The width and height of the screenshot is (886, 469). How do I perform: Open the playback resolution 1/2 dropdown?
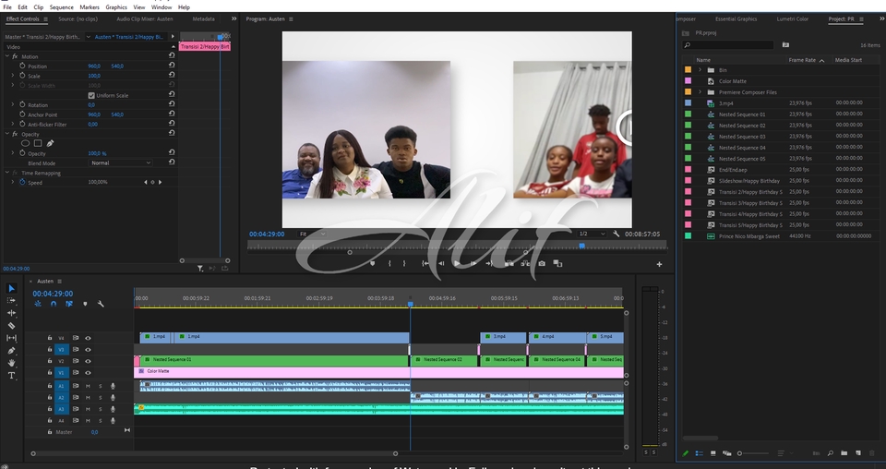592,234
